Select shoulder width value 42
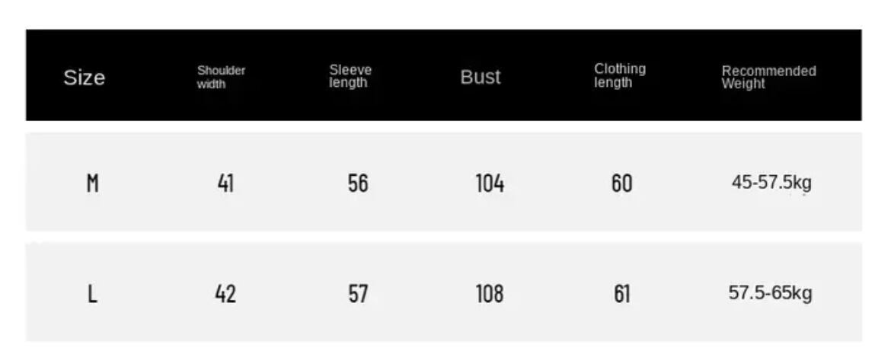891x351 pixels. coord(225,294)
